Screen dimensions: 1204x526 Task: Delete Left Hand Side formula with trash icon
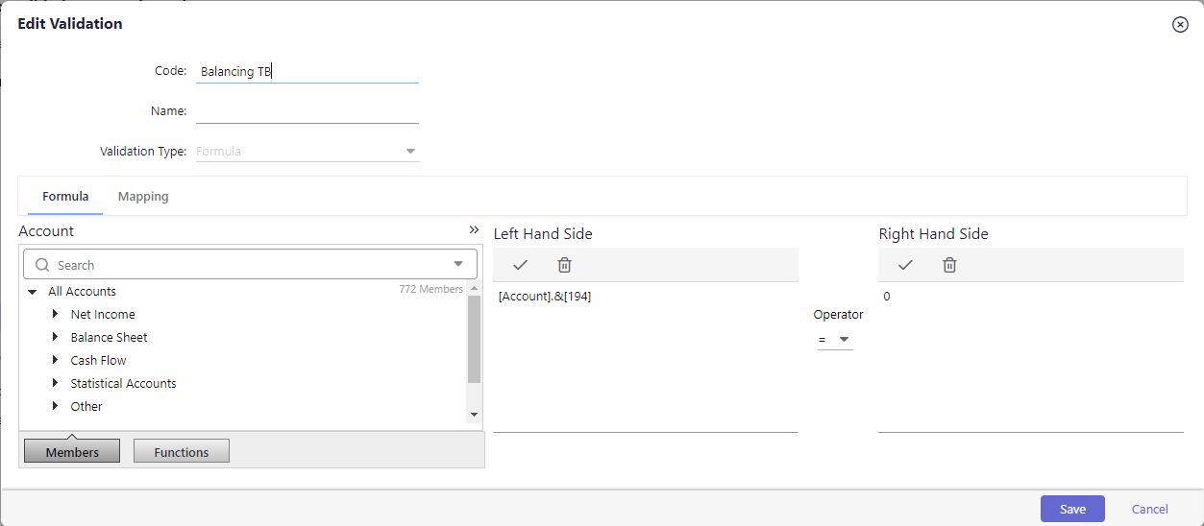click(565, 265)
